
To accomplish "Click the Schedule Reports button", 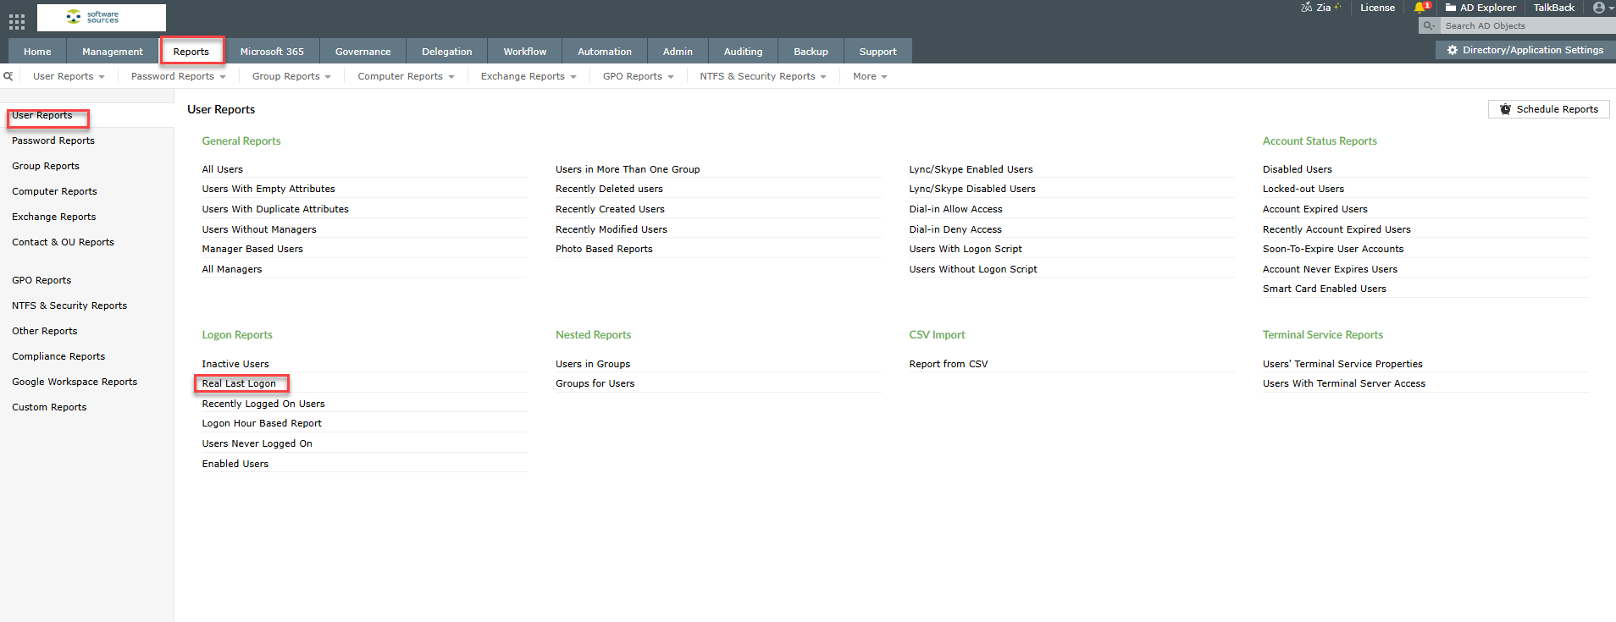I will (1548, 109).
